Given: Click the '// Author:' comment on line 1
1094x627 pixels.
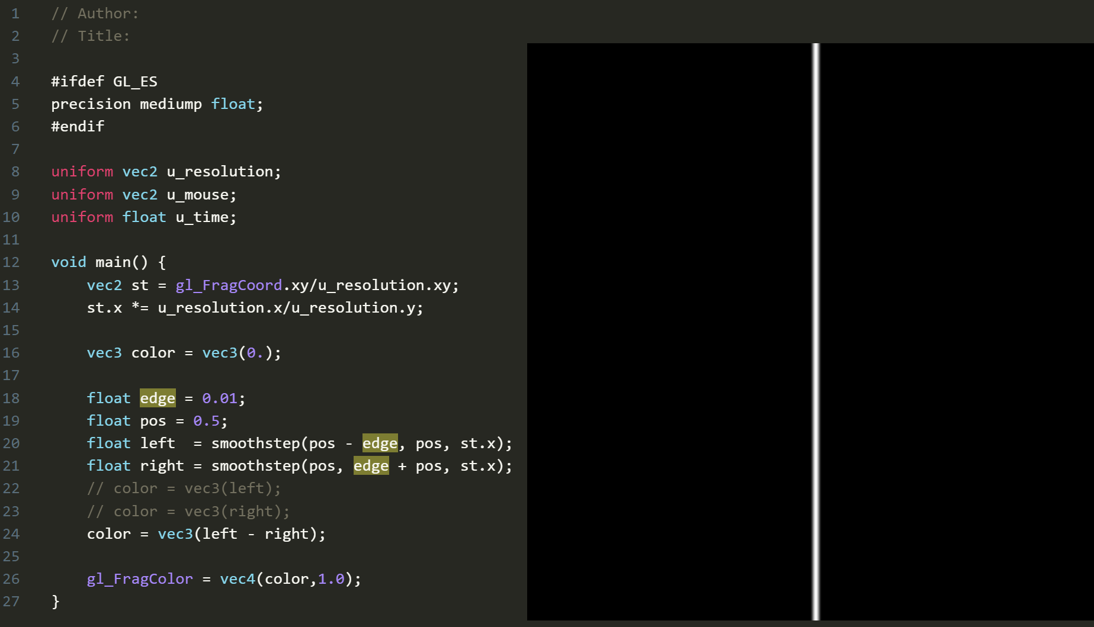Looking at the screenshot, I should (x=95, y=14).
